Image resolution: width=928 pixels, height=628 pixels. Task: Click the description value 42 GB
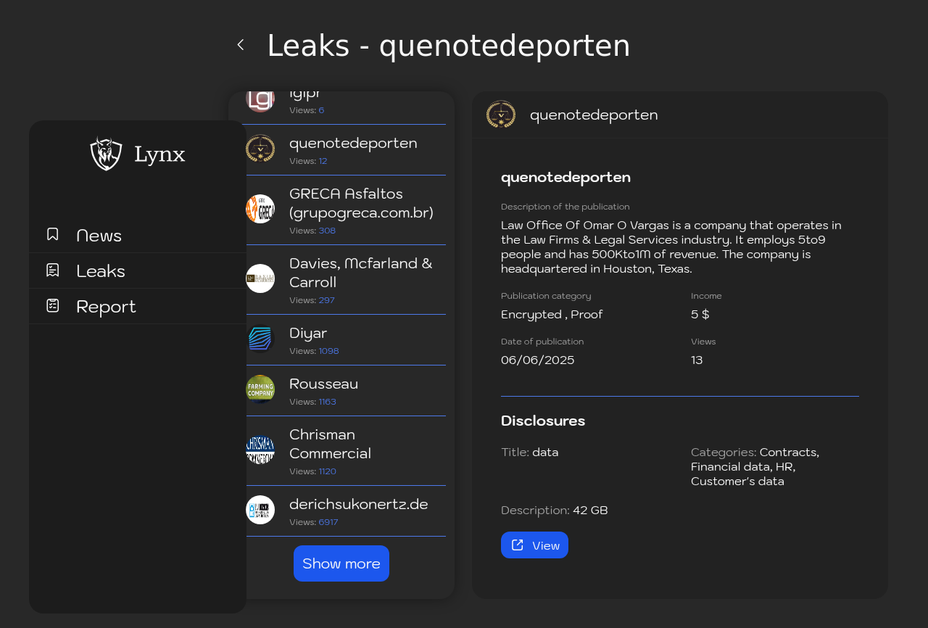(590, 510)
